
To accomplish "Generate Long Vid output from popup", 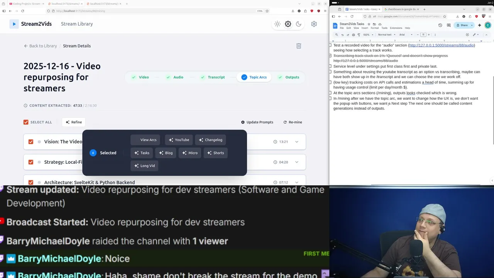I will click(x=144, y=166).
